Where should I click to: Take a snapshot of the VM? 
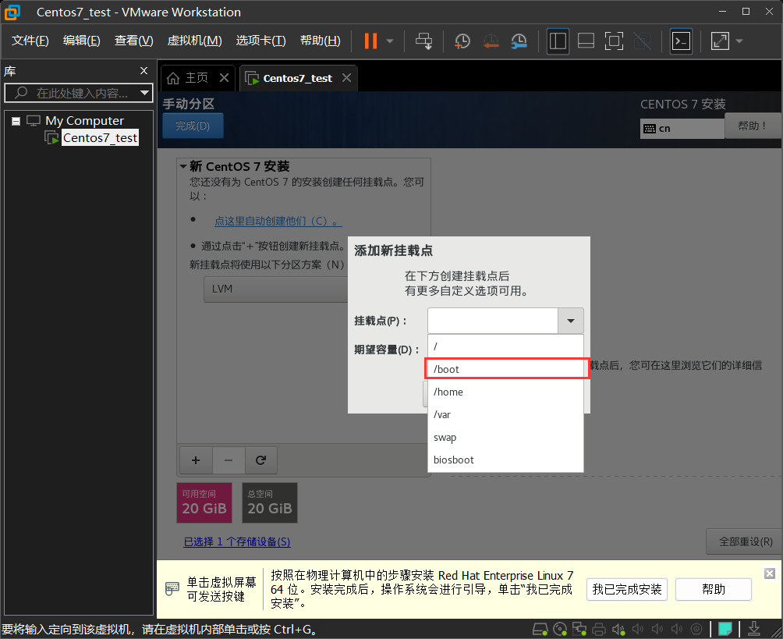click(x=462, y=41)
